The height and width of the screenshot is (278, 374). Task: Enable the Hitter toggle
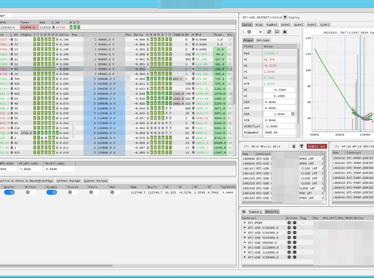click(30, 192)
